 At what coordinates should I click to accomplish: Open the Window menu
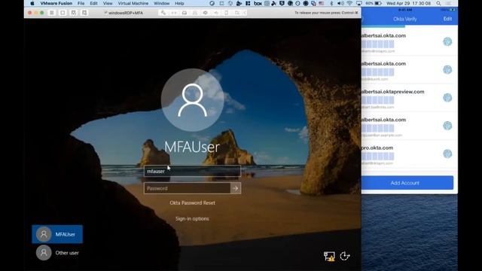[x=161, y=3]
